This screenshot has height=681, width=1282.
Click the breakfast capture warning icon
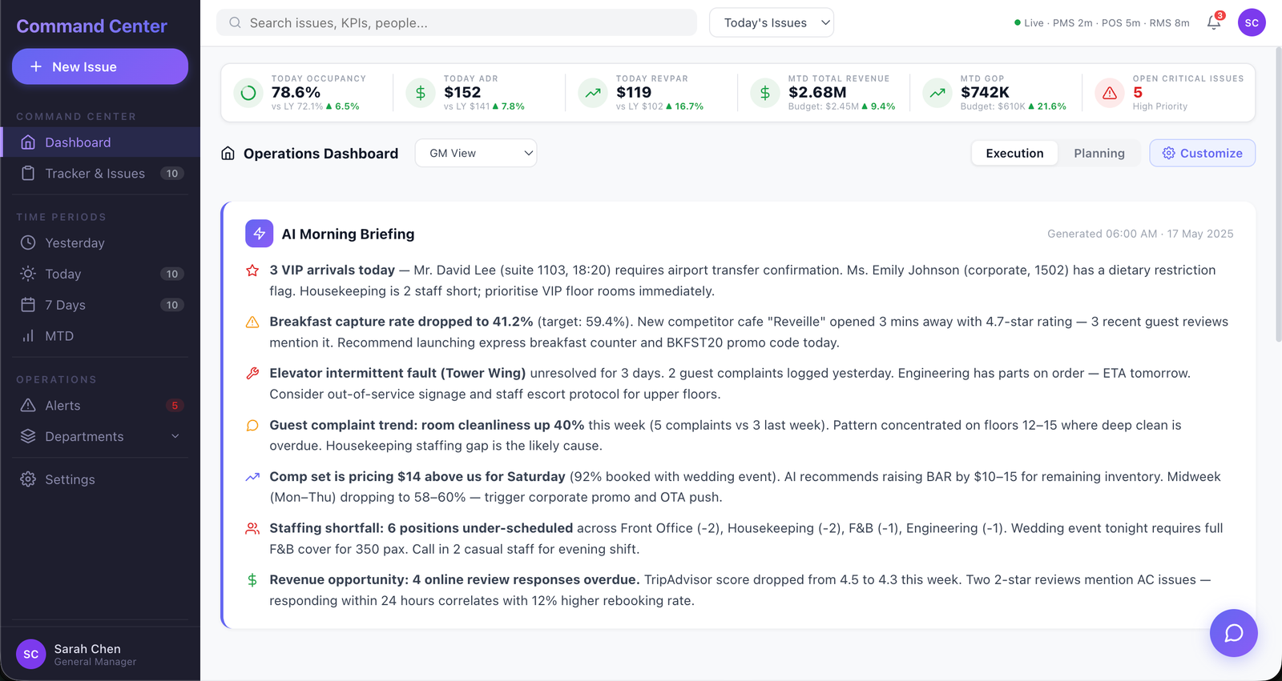coord(252,322)
